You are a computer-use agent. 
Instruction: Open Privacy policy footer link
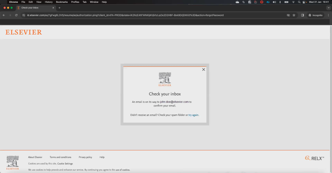(x=85, y=157)
